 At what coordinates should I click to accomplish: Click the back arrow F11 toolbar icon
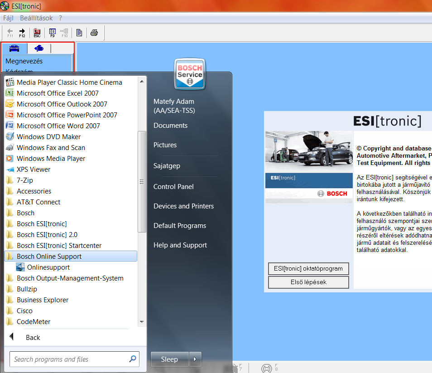click(x=10, y=33)
